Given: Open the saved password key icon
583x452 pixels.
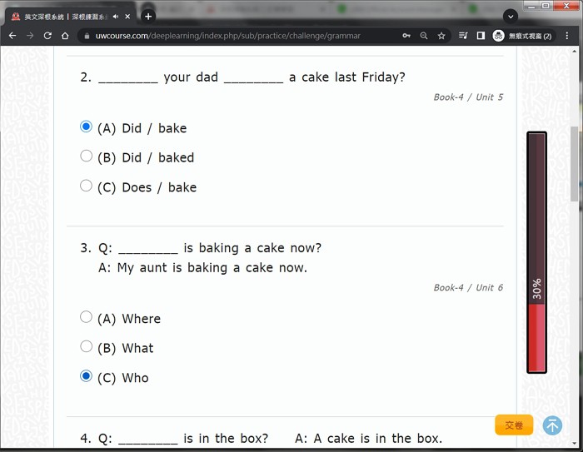Looking at the screenshot, I should click(x=406, y=36).
